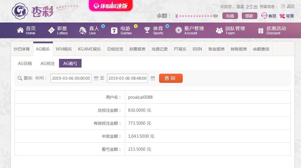The width and height of the screenshot is (301, 168).
Task: Click the 杏彩 site logo
Action: (32, 11)
